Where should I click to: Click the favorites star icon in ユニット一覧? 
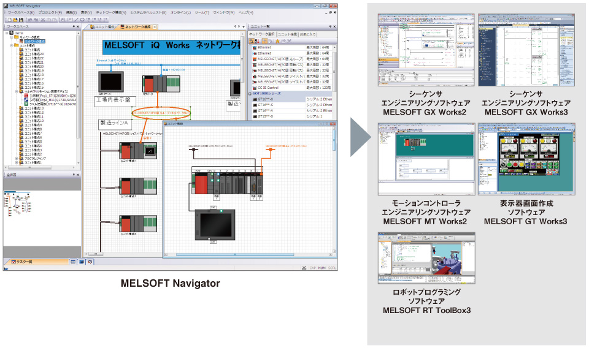tap(277, 41)
